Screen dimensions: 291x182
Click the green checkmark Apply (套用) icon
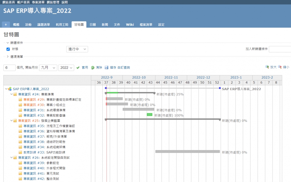78,68
